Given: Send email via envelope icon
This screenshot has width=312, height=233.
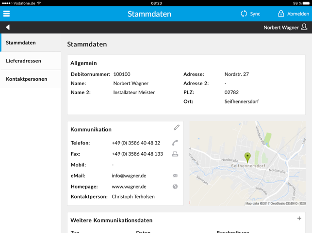Looking at the screenshot, I should pos(175,175).
